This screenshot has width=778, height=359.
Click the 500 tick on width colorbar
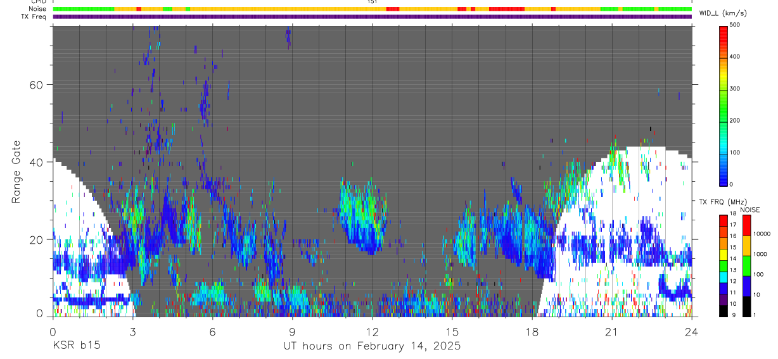(735, 25)
